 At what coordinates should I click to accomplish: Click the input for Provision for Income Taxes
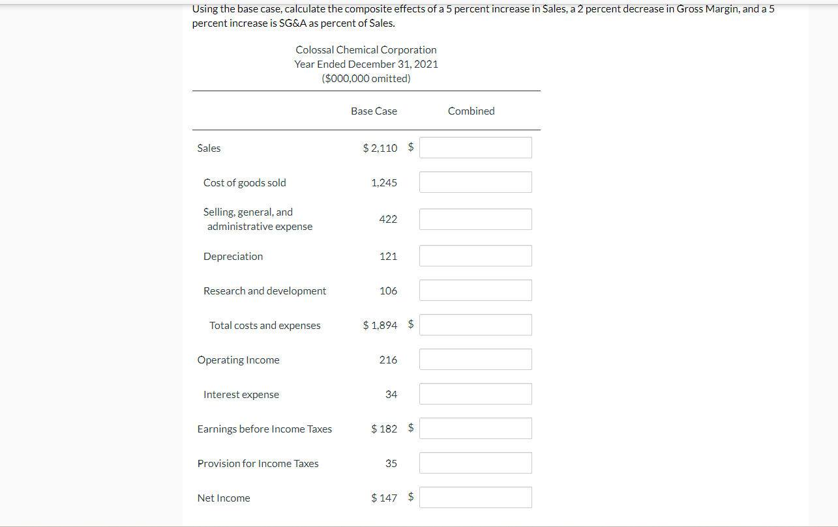tap(475, 463)
